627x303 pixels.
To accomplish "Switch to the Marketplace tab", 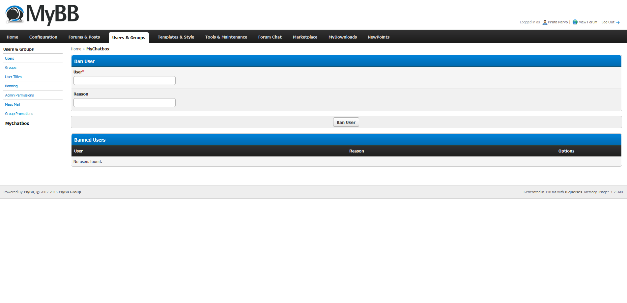I will (x=305, y=37).
